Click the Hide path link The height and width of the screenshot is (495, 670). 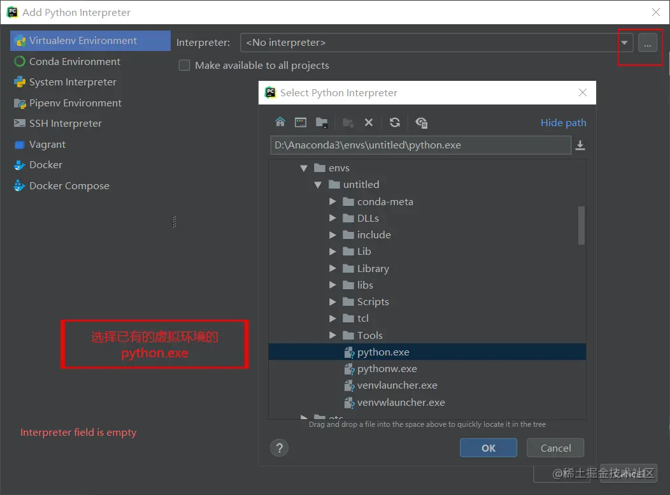(563, 123)
